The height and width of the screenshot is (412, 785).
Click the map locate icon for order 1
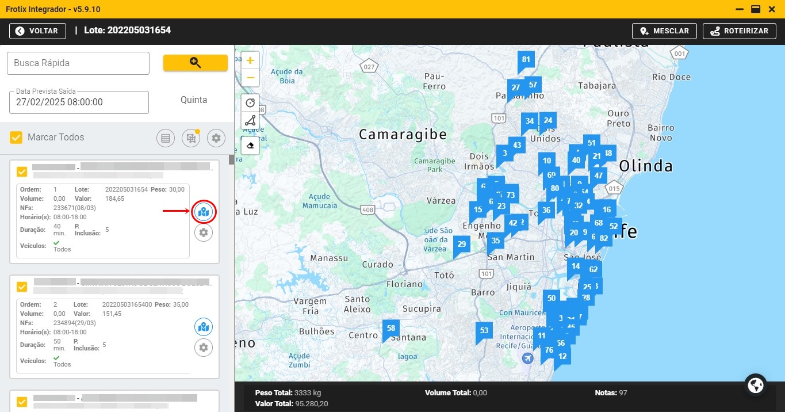tap(203, 212)
